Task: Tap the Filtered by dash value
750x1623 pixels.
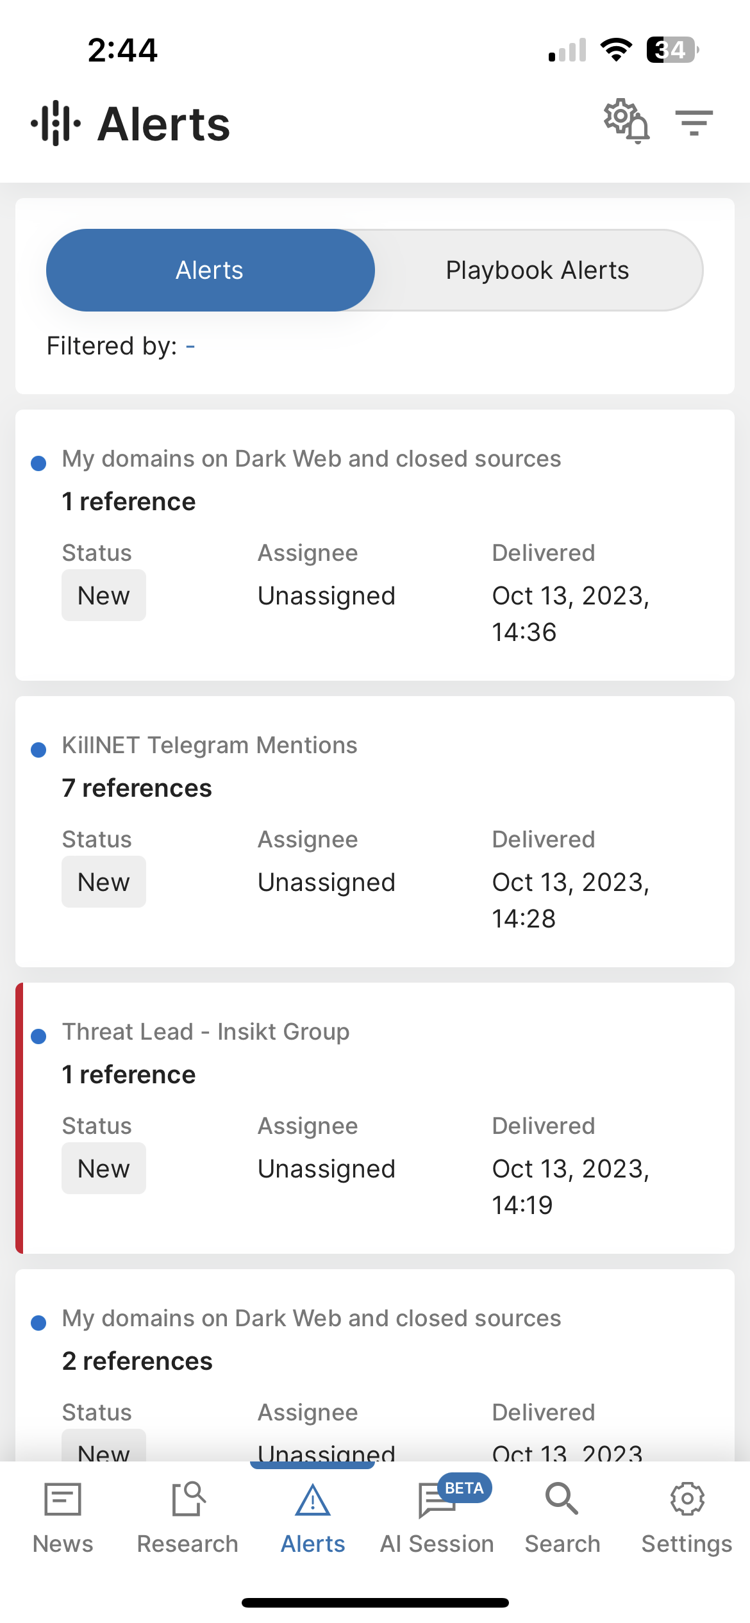Action: (190, 347)
